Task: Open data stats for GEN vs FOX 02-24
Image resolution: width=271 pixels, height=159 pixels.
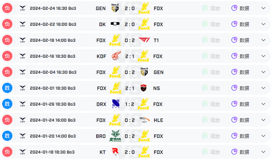Action: (240, 8)
